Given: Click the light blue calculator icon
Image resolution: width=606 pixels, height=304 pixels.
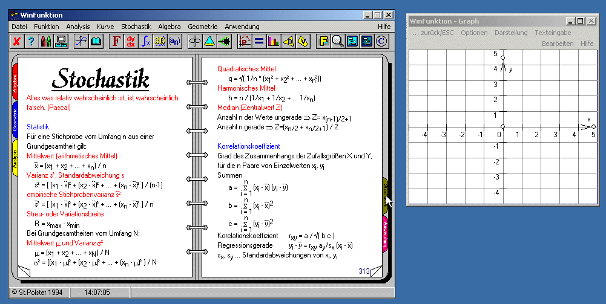Looking at the screenshot, I should (x=352, y=41).
